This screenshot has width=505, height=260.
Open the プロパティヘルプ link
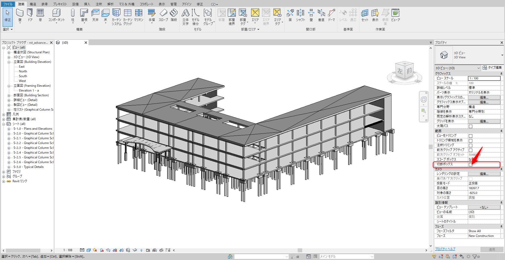[445, 249]
